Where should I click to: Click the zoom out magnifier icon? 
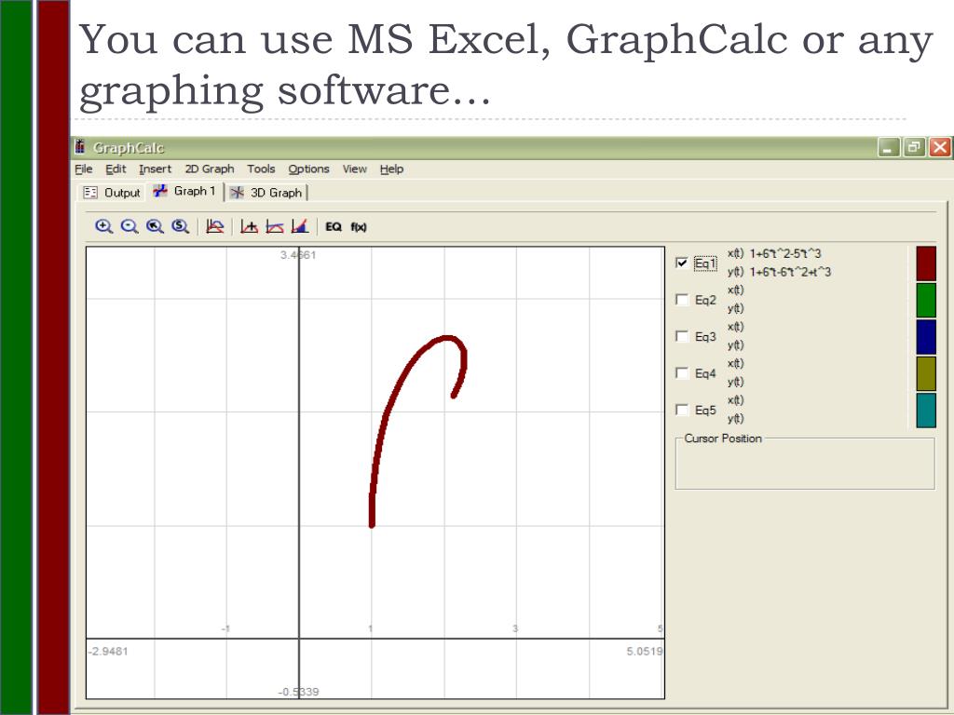(129, 227)
